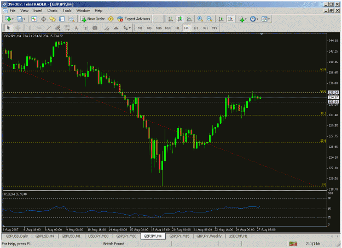
Task: Switch to the GBPJPY,Weekly chart tab
Action: pos(209,236)
